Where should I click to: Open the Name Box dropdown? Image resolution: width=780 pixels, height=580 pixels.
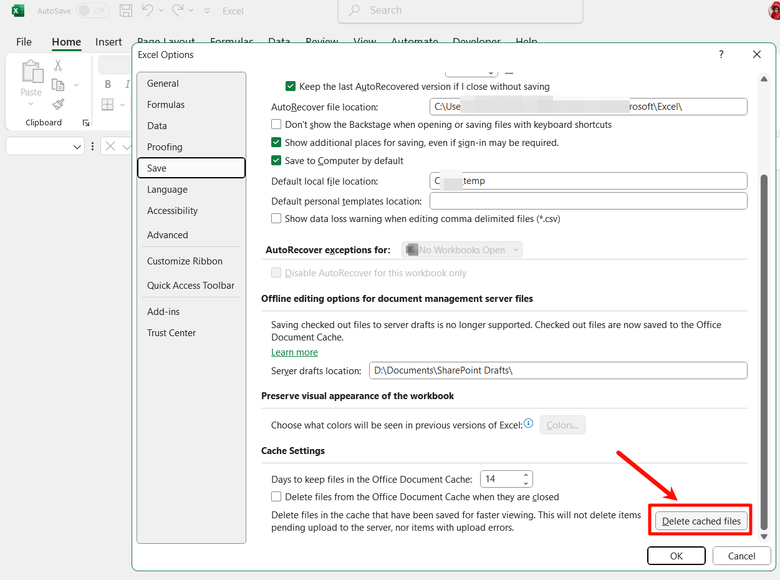pos(77,147)
